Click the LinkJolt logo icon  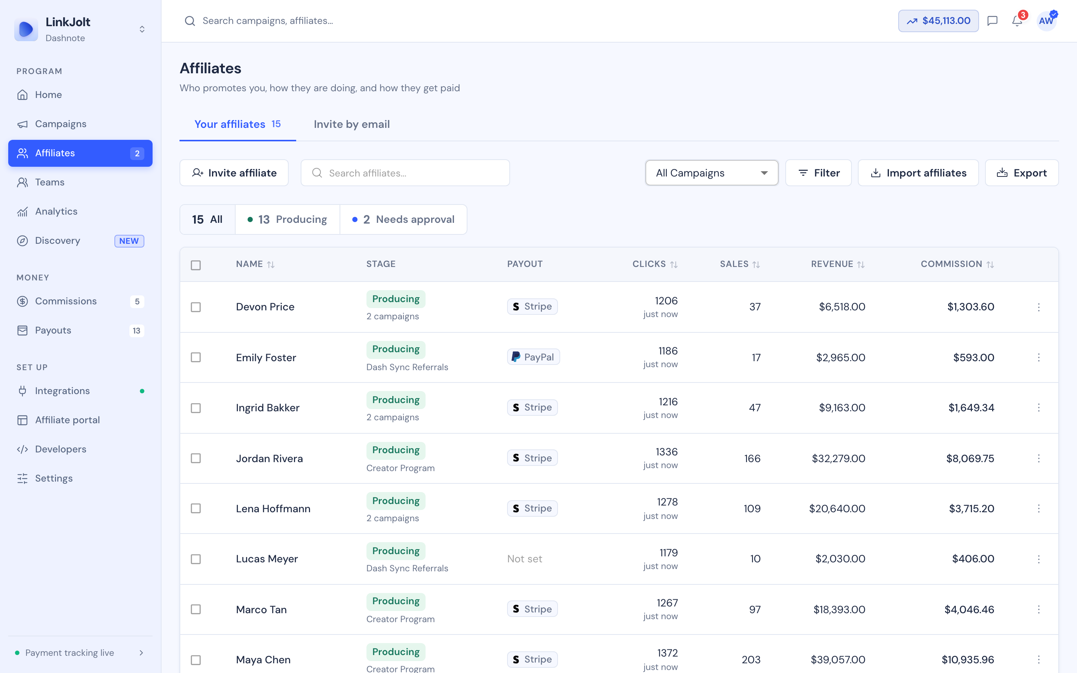tap(26, 30)
